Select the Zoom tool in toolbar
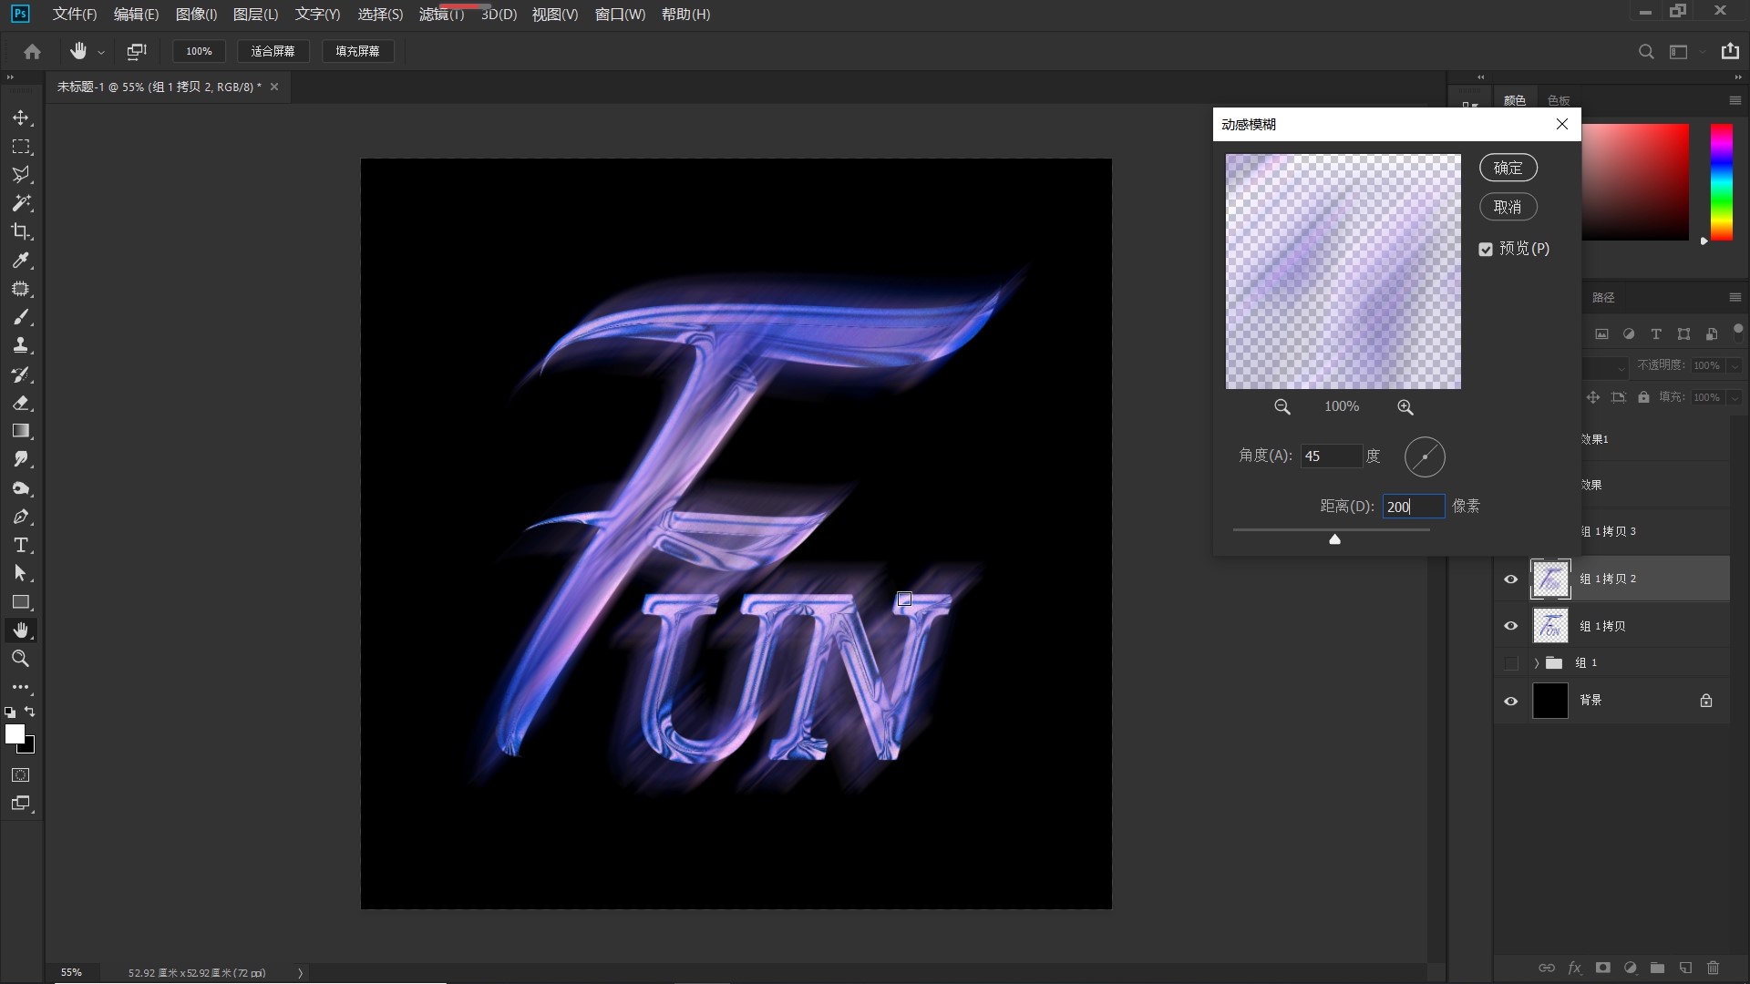 [20, 659]
